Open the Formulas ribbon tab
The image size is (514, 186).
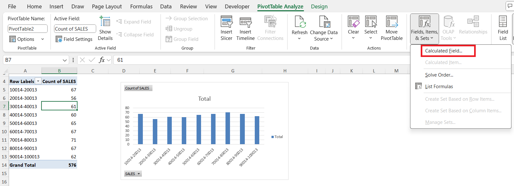141,6
